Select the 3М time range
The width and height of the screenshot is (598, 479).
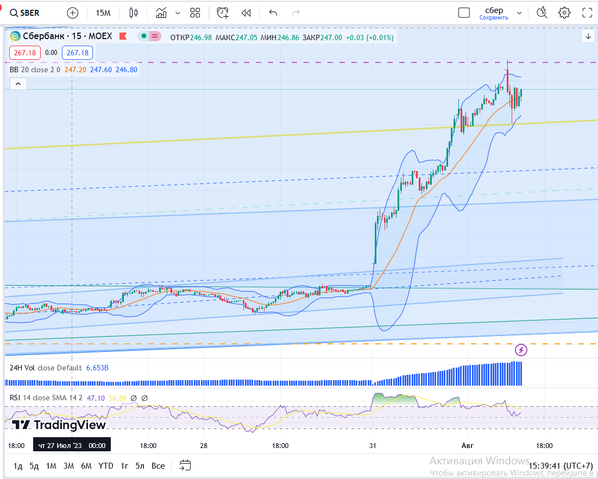tap(68, 465)
